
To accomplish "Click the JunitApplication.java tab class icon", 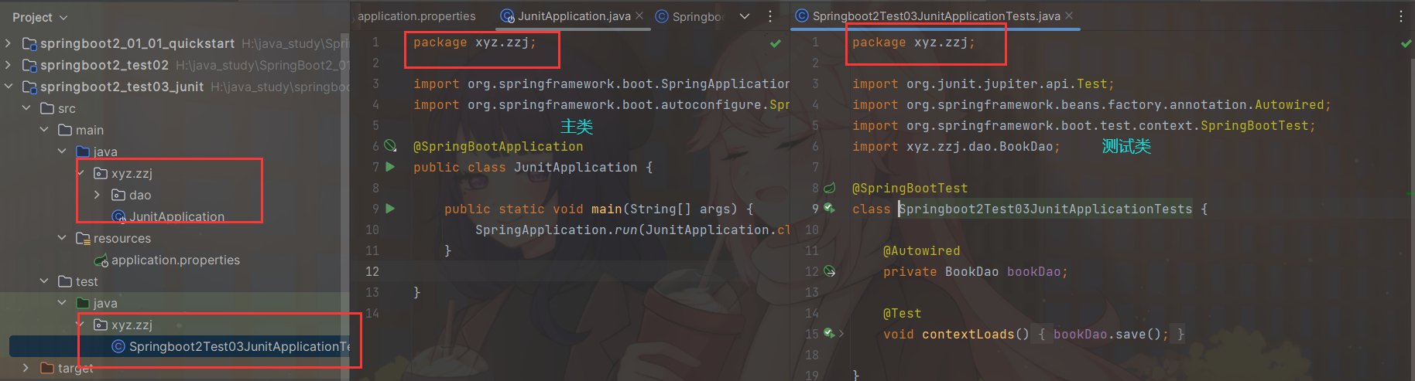I will tap(508, 16).
